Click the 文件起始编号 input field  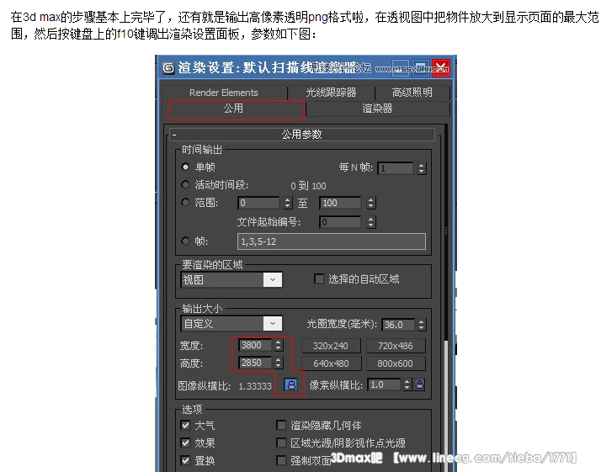340,222
